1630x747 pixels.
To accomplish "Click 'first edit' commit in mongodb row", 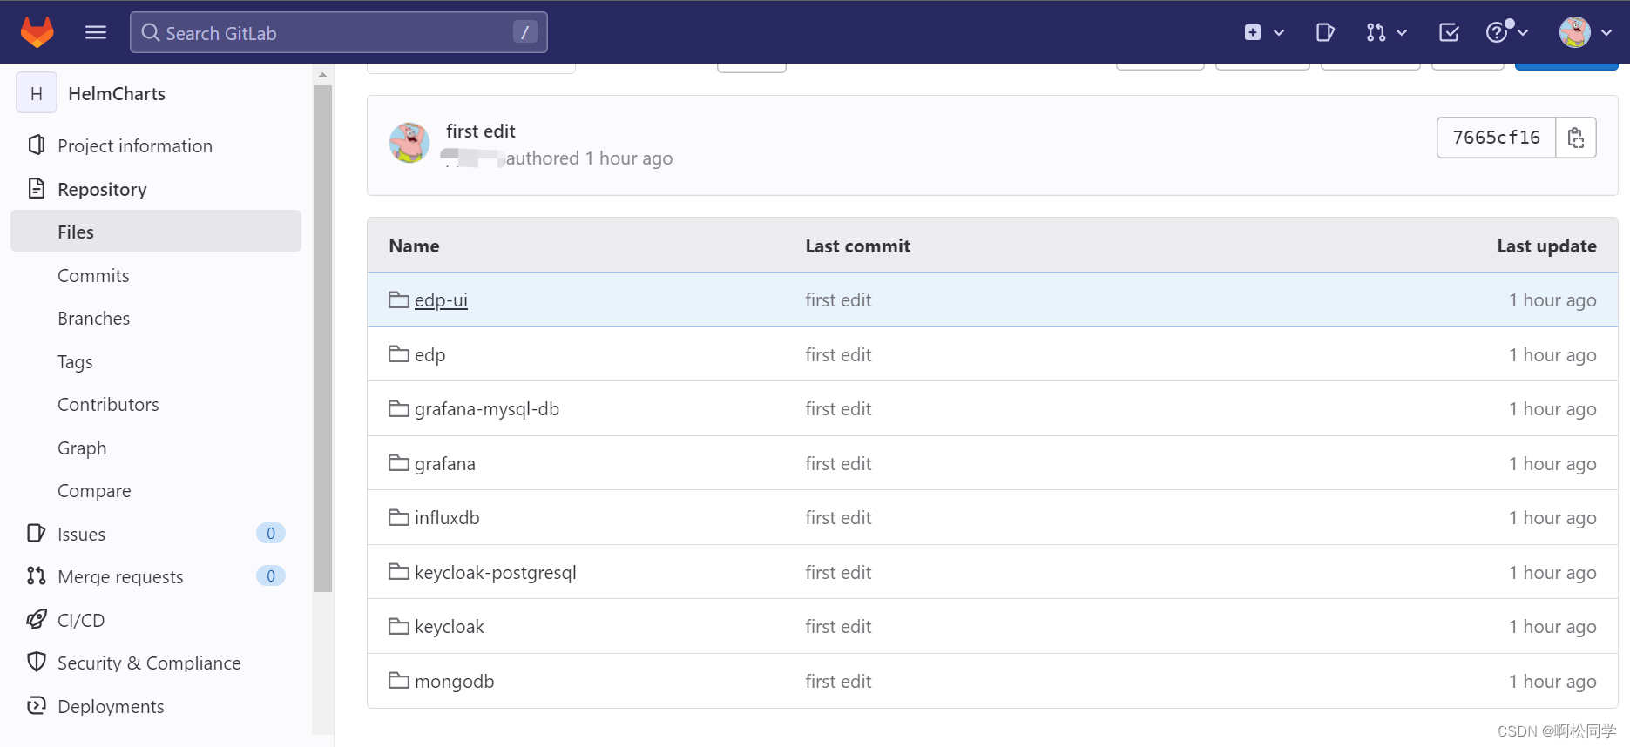I will [838, 681].
